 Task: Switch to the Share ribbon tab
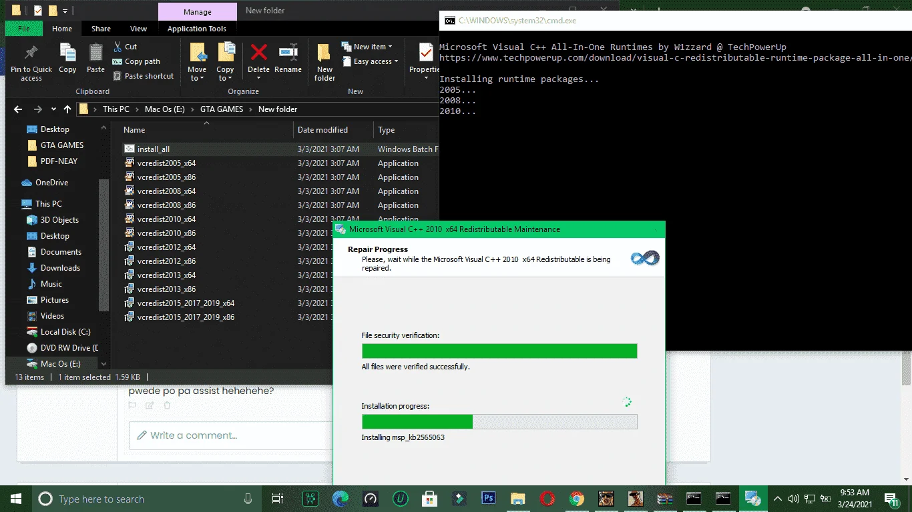click(101, 29)
